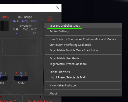Screen dimensions: 128x102
Task: Show Editor Shortcuts
Action: pos(83,72)
